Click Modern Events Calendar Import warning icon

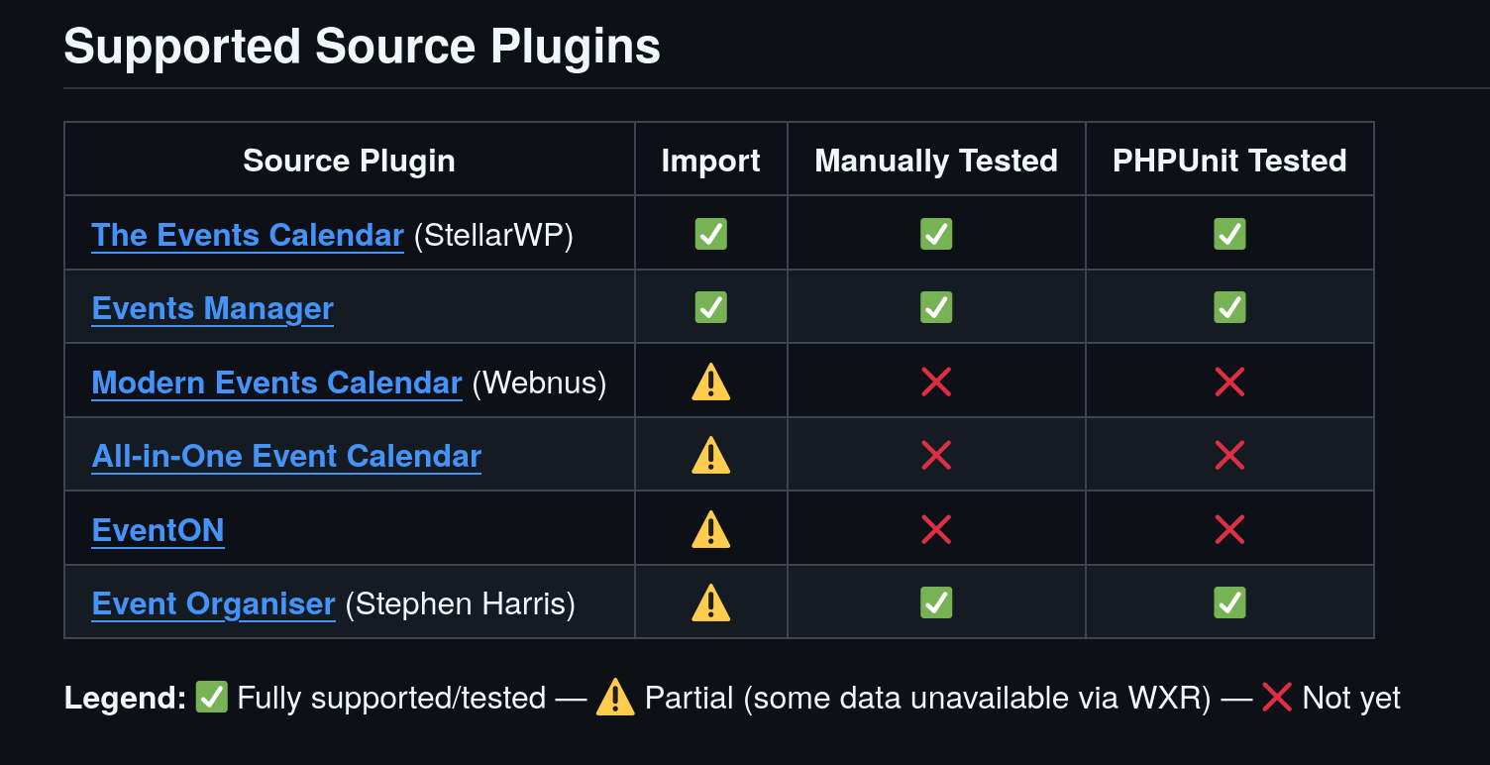(710, 382)
